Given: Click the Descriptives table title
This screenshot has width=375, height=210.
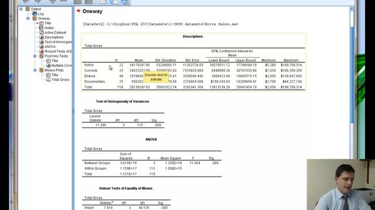Looking at the screenshot, I should coord(193,36).
